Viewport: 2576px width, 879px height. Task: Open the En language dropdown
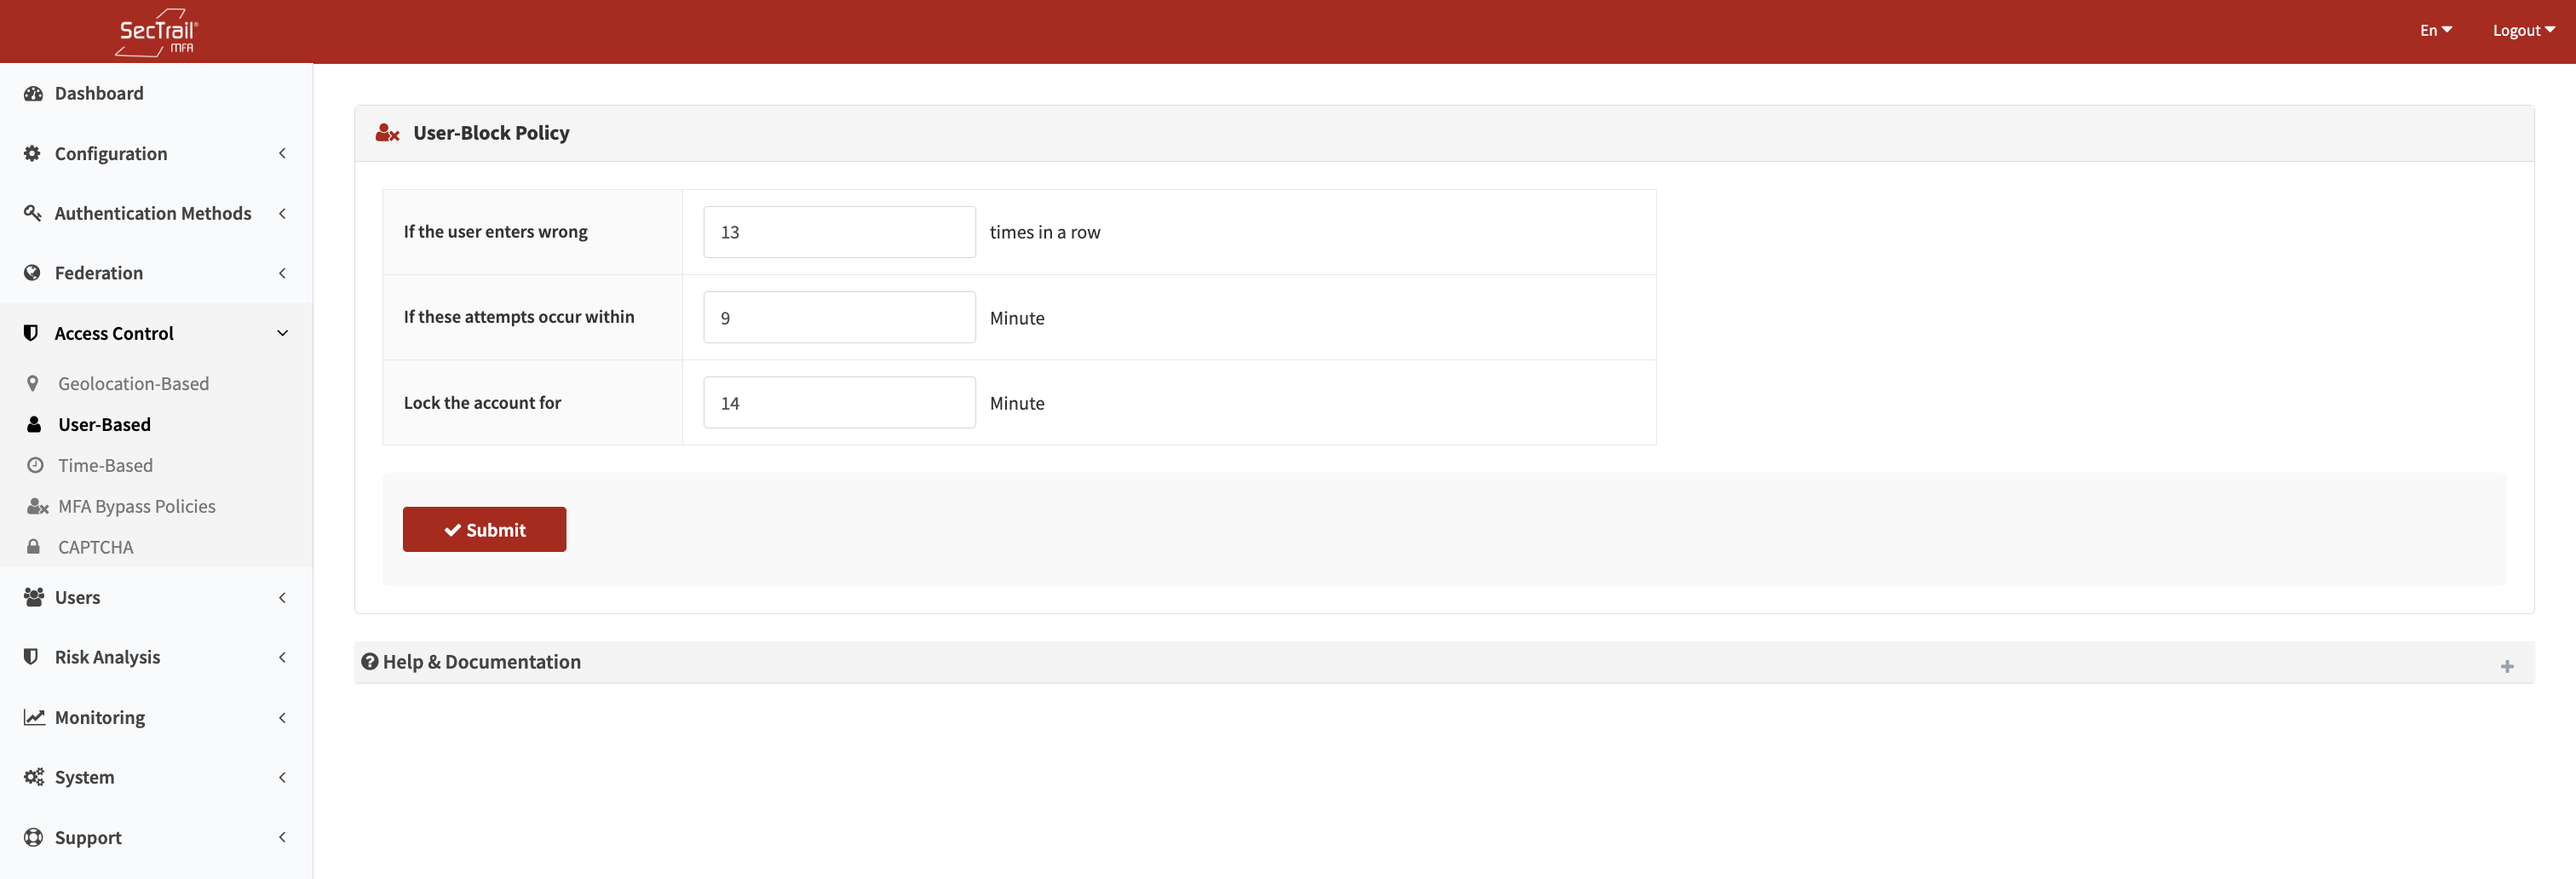coord(2435,31)
